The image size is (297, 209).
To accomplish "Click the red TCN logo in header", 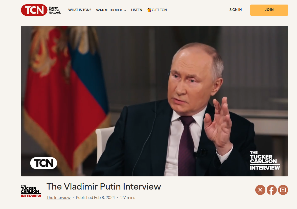I will coord(34,10).
